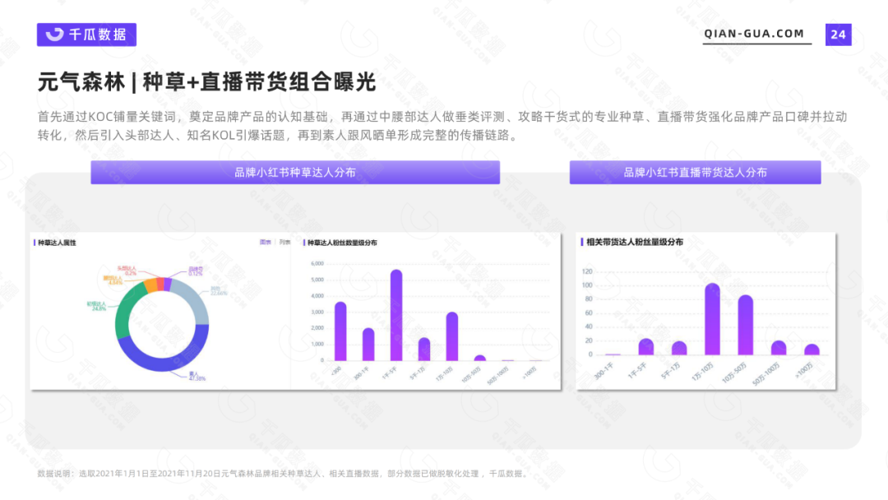
Task: Select the 品牌小红书种草达人分布 banner
Action: 295,172
